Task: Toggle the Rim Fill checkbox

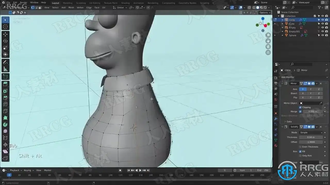Action: [x=300, y=151]
